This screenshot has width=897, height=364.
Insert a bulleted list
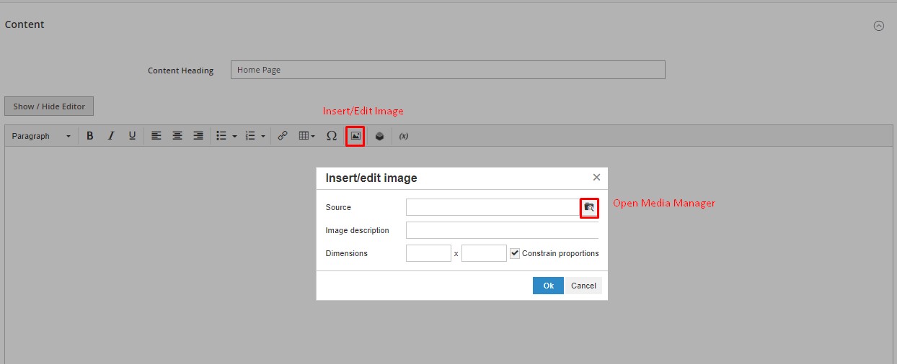pyautogui.click(x=222, y=136)
